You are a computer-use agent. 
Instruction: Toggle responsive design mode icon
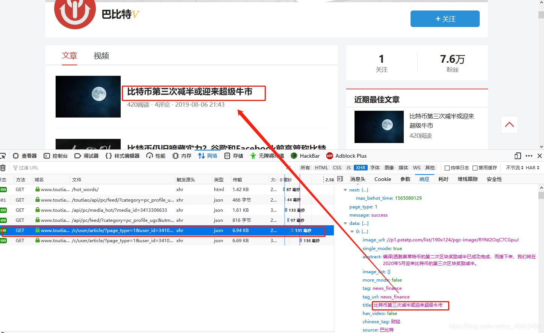tap(518, 156)
